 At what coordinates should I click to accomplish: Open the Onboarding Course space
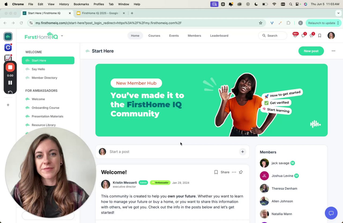coord(48,108)
